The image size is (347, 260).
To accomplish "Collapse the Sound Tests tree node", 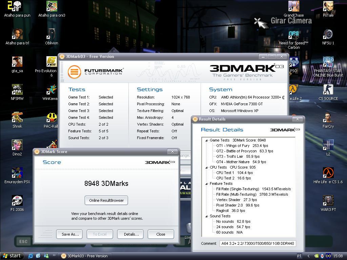I will tap(206, 216).
